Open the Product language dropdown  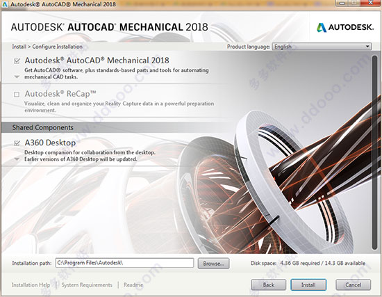322,47
